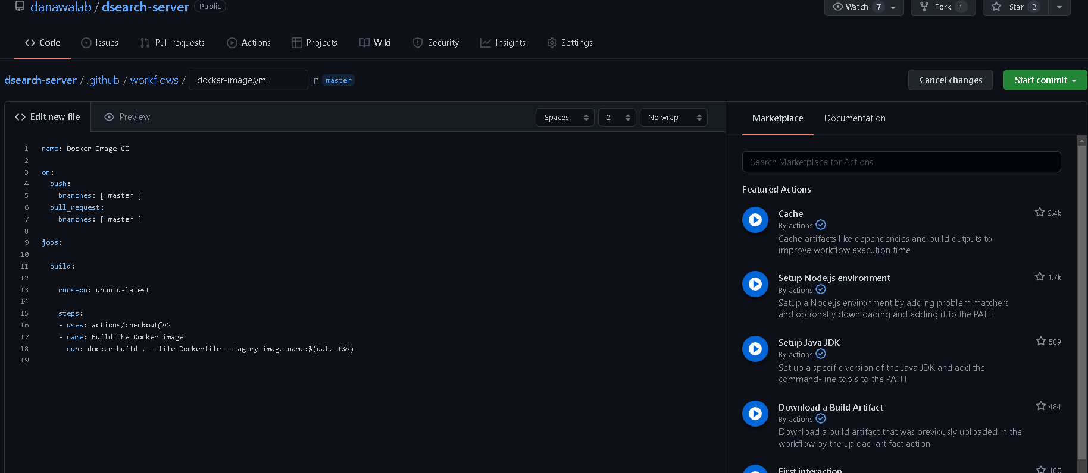This screenshot has width=1088, height=473.
Task: Click Download a Build Artifact star icon
Action: (x=1041, y=406)
